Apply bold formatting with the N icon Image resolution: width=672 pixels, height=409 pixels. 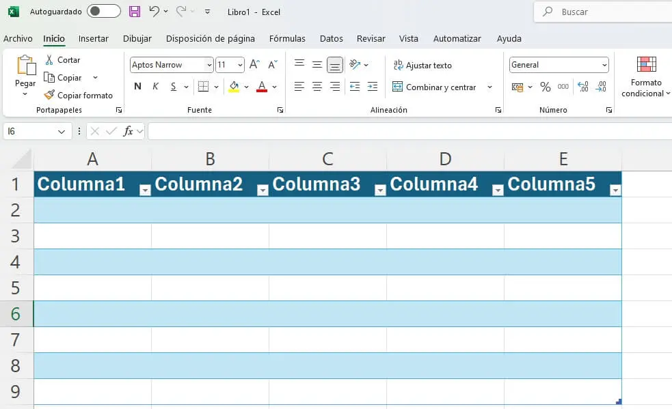[x=137, y=87]
